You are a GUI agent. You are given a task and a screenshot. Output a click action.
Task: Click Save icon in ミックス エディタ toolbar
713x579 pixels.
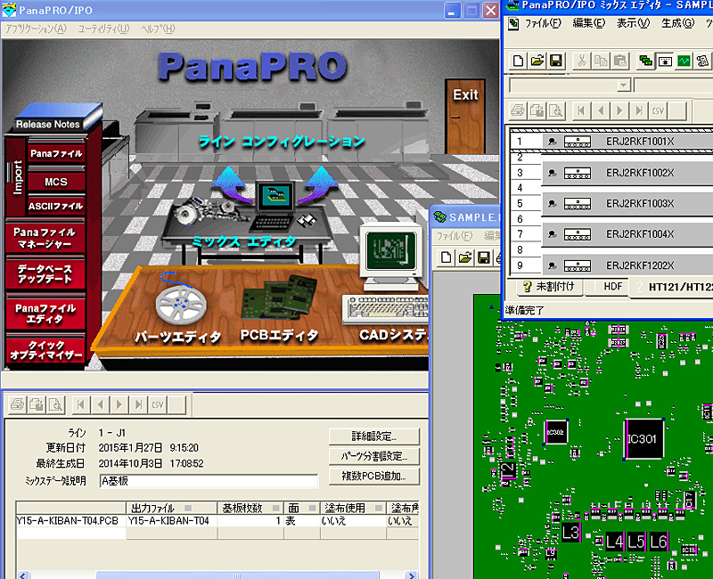coord(555,61)
